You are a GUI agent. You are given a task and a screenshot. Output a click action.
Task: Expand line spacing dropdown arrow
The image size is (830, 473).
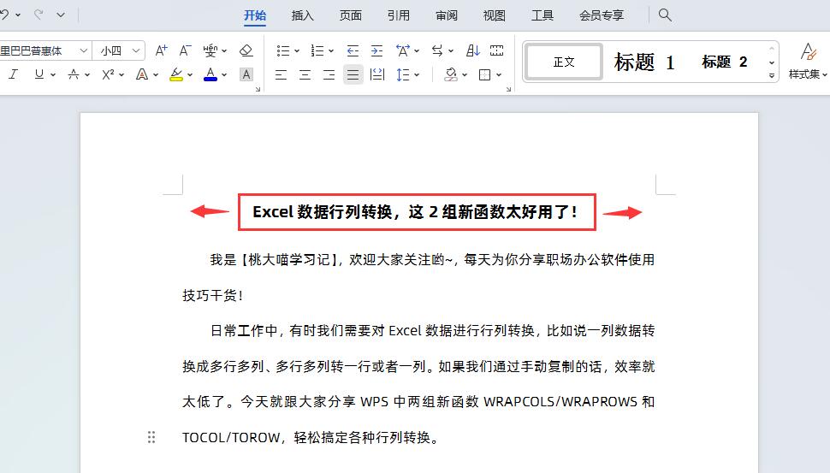(x=417, y=75)
